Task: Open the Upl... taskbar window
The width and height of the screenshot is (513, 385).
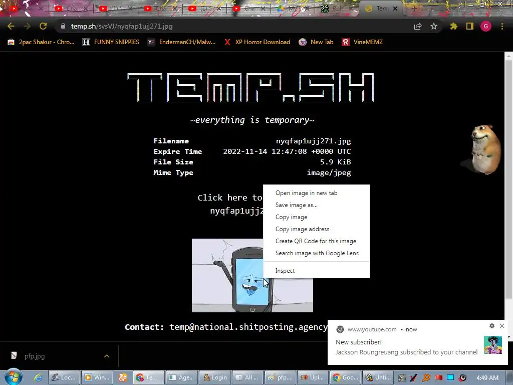Action: coord(313,377)
